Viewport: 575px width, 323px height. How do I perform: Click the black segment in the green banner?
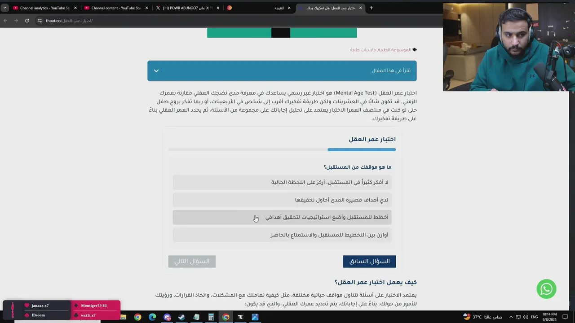coord(281,33)
